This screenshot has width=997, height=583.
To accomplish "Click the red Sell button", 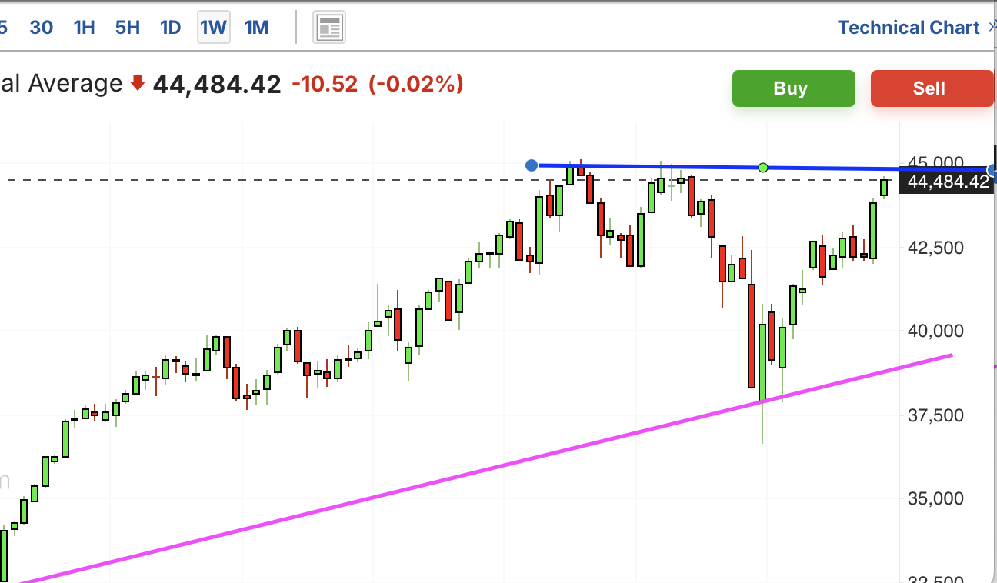I will click(x=932, y=88).
